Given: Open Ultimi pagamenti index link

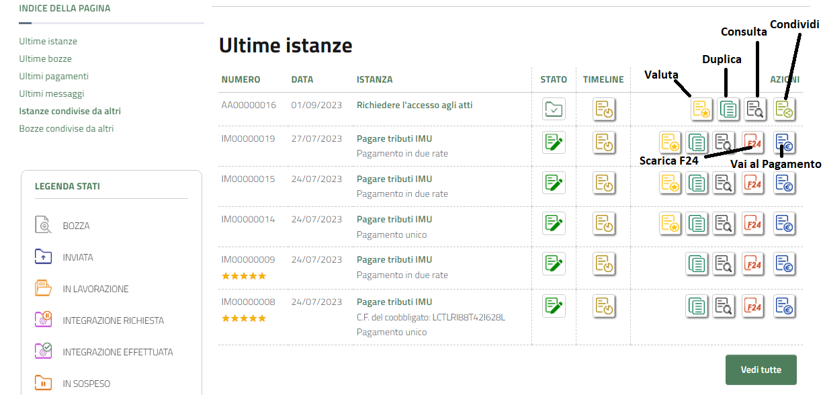Looking at the screenshot, I should [54, 77].
